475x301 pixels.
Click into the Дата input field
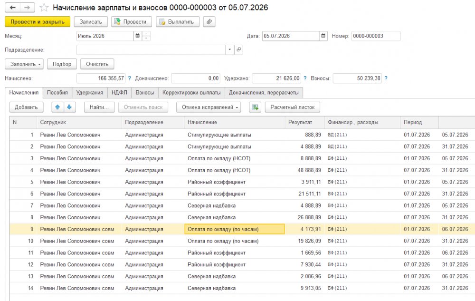[x=291, y=36]
